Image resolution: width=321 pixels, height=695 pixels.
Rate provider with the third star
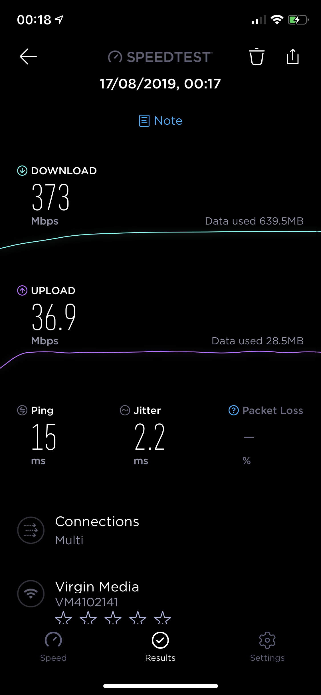pyautogui.click(x=113, y=617)
